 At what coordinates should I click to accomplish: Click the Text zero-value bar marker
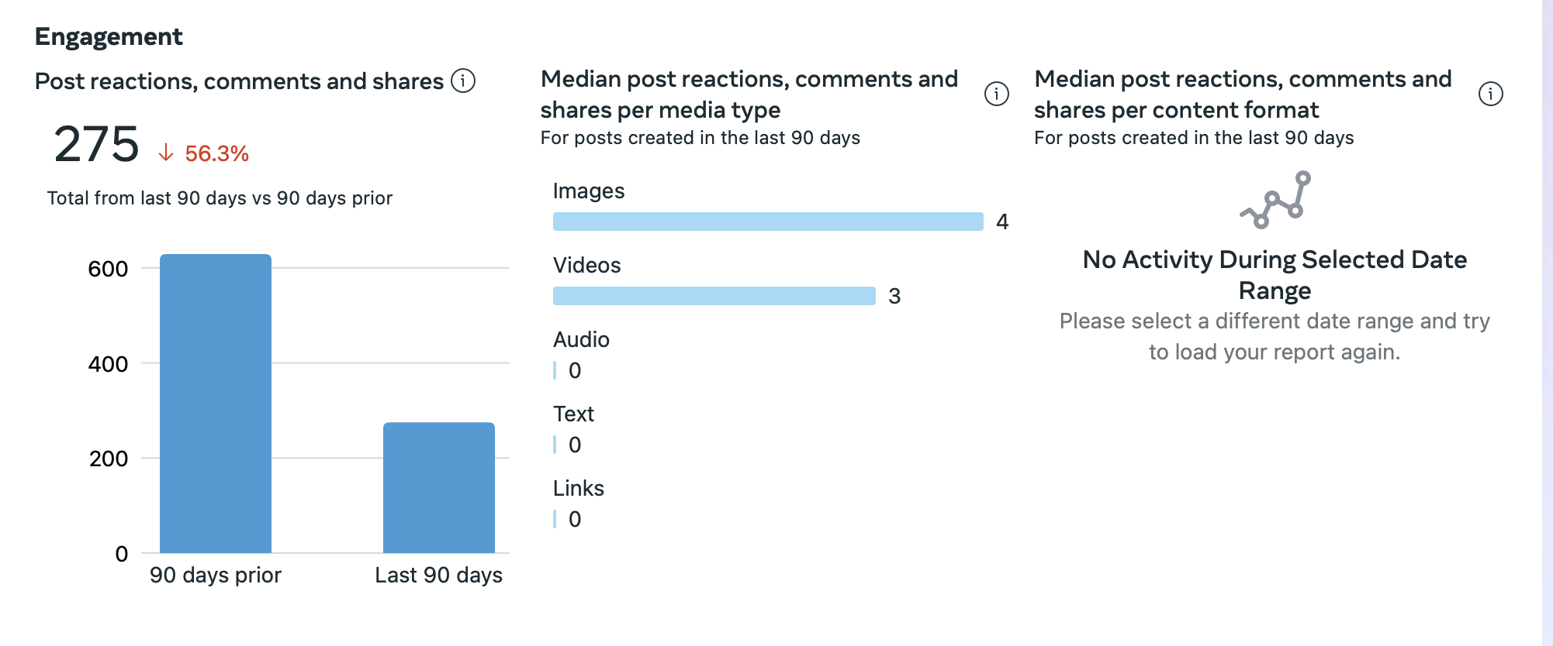(x=555, y=445)
